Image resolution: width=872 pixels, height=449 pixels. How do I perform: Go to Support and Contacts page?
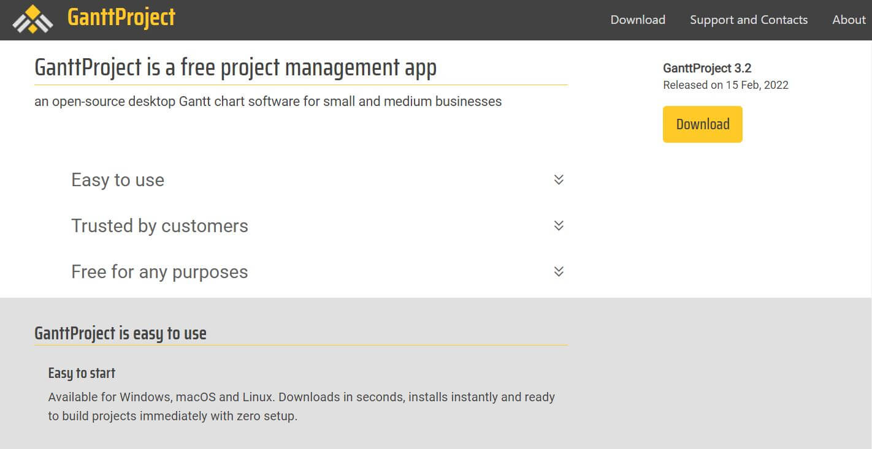[x=749, y=20]
